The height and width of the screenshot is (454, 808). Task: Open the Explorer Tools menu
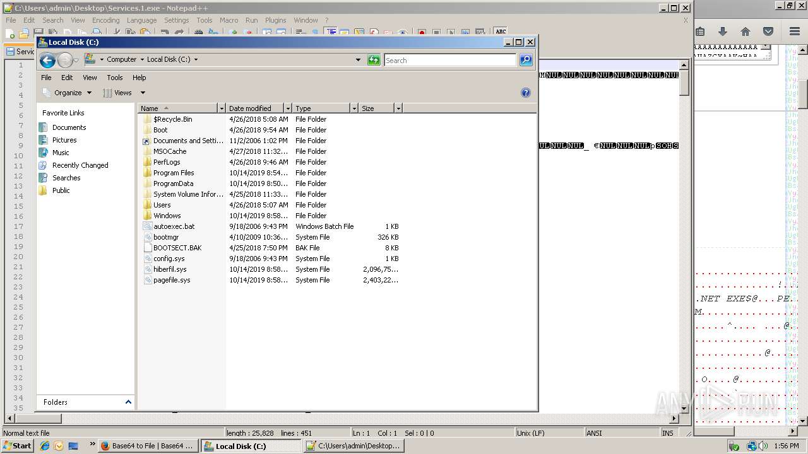point(115,78)
